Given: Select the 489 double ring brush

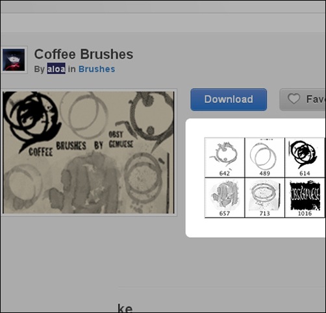Looking at the screenshot, I should [x=265, y=157].
